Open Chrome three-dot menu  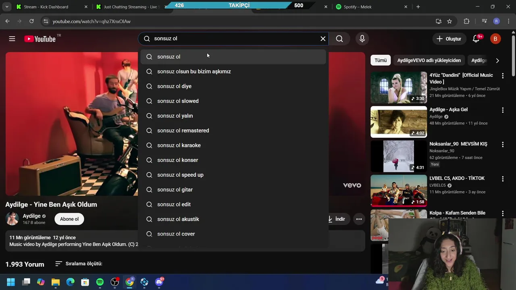tap(508, 21)
